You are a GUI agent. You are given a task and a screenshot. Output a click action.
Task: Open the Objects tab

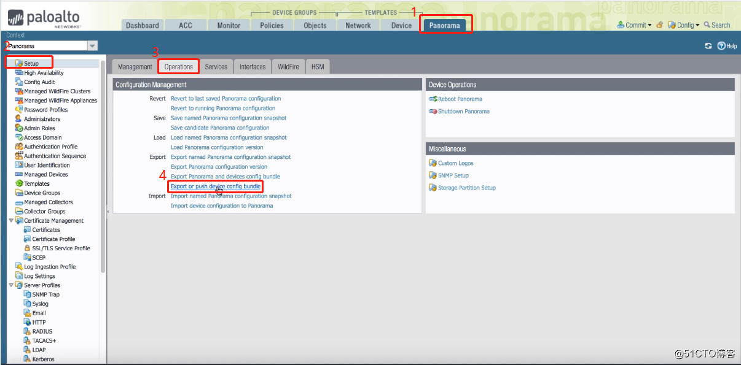point(315,25)
